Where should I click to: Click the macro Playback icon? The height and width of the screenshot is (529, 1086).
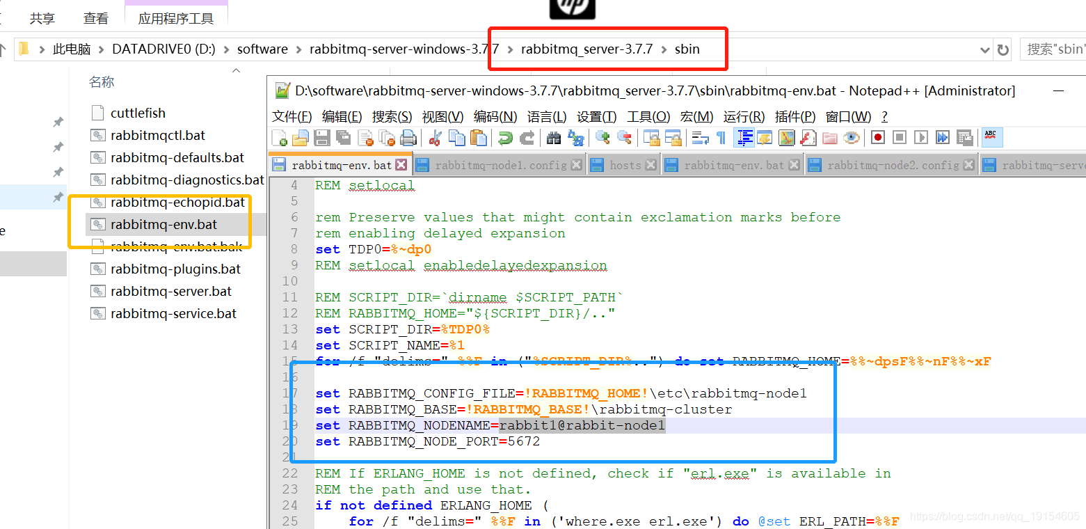pyautogui.click(x=921, y=138)
